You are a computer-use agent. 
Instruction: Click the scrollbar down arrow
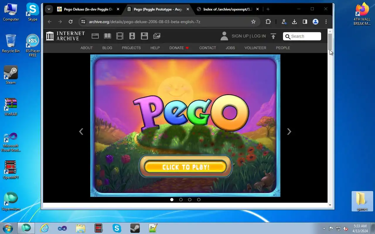coord(330,205)
